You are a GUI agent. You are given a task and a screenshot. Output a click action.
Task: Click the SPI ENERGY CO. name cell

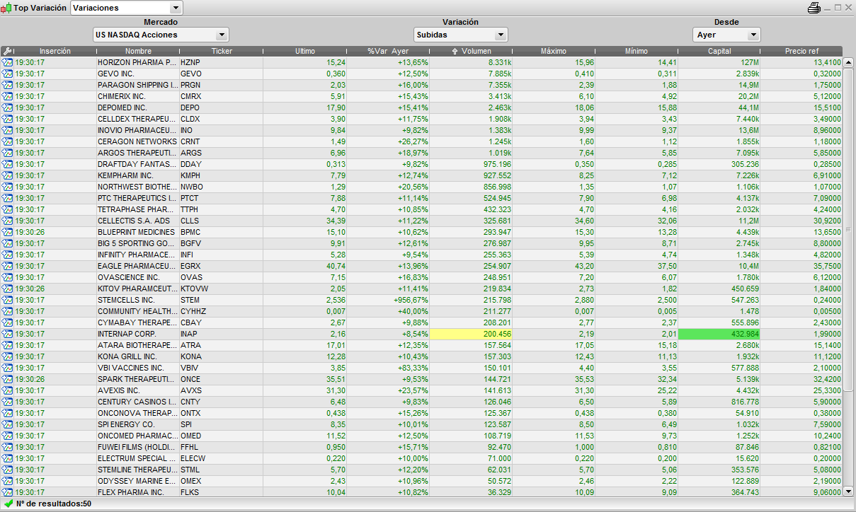point(138,424)
